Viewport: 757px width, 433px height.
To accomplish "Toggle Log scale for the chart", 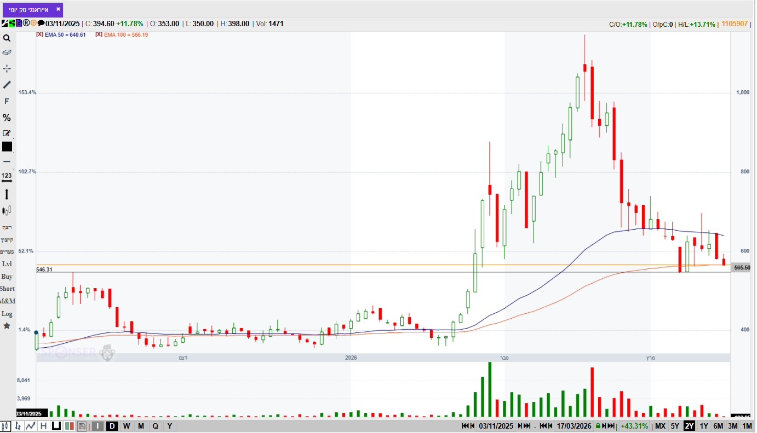I will click(x=7, y=314).
